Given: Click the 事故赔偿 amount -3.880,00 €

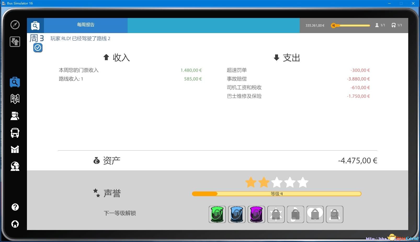Looking at the screenshot, I should (358, 79).
